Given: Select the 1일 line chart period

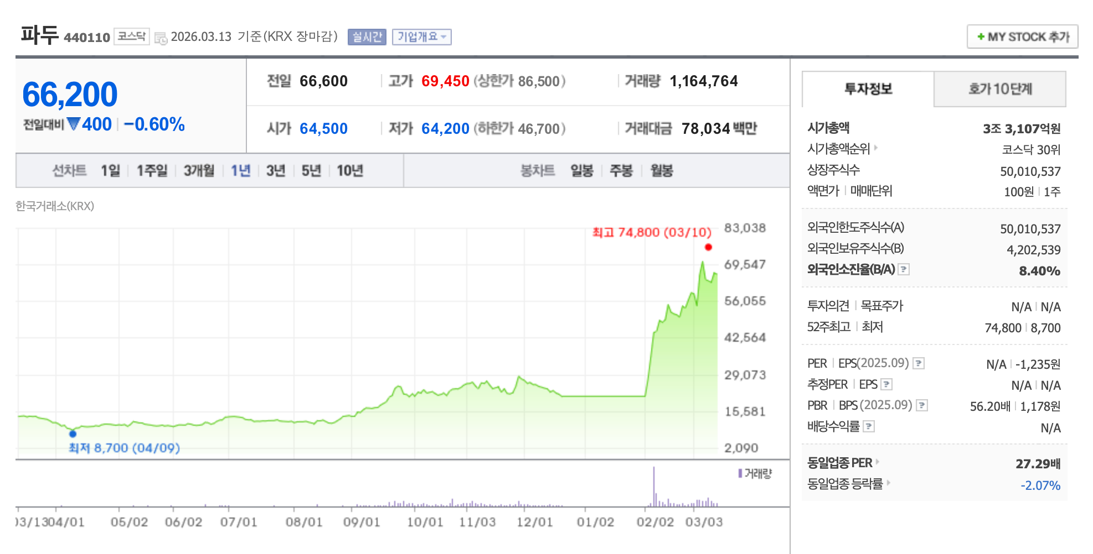Looking at the screenshot, I should point(110,171).
